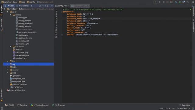Toggle the 1: Project side tool button
The height and width of the screenshot is (110, 195).
[x=2, y=10]
